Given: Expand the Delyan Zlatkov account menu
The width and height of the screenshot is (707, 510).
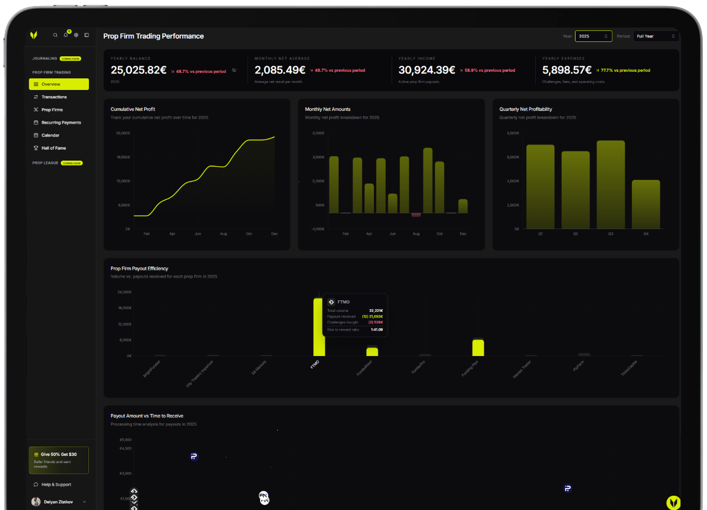Looking at the screenshot, I should tap(59, 501).
